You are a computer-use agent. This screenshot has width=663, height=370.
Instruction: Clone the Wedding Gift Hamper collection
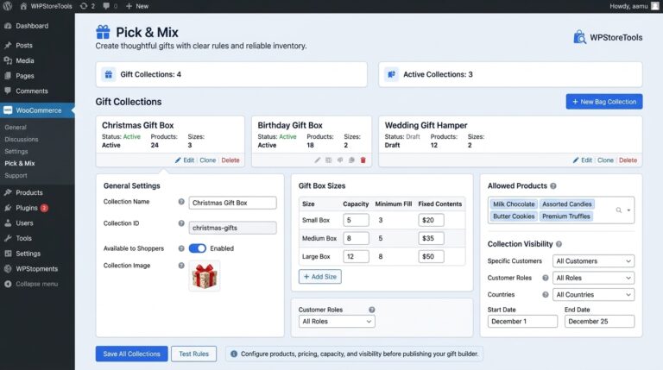(605, 160)
